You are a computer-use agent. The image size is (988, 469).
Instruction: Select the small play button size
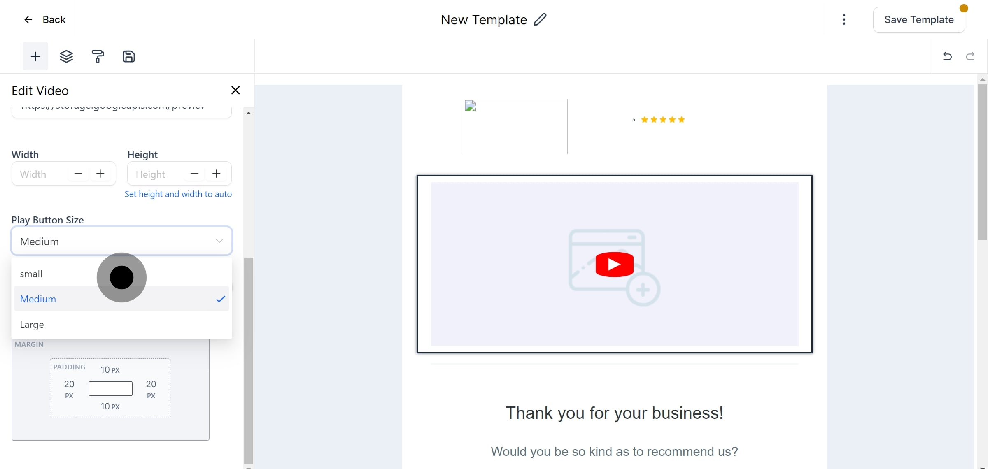point(31,273)
